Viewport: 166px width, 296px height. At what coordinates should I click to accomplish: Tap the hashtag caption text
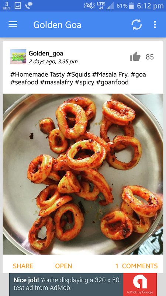coord(78,78)
